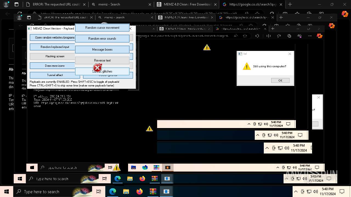Toggle the Flashing screen payload

click(52, 56)
